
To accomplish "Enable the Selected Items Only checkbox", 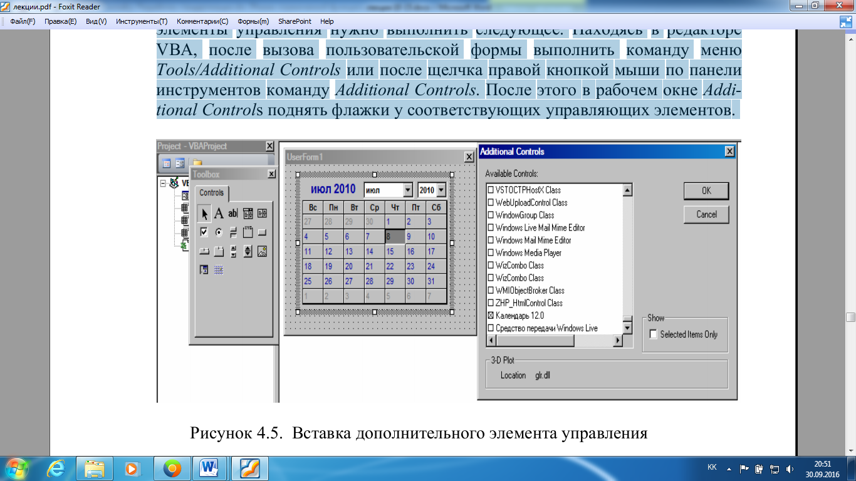I will [x=654, y=334].
